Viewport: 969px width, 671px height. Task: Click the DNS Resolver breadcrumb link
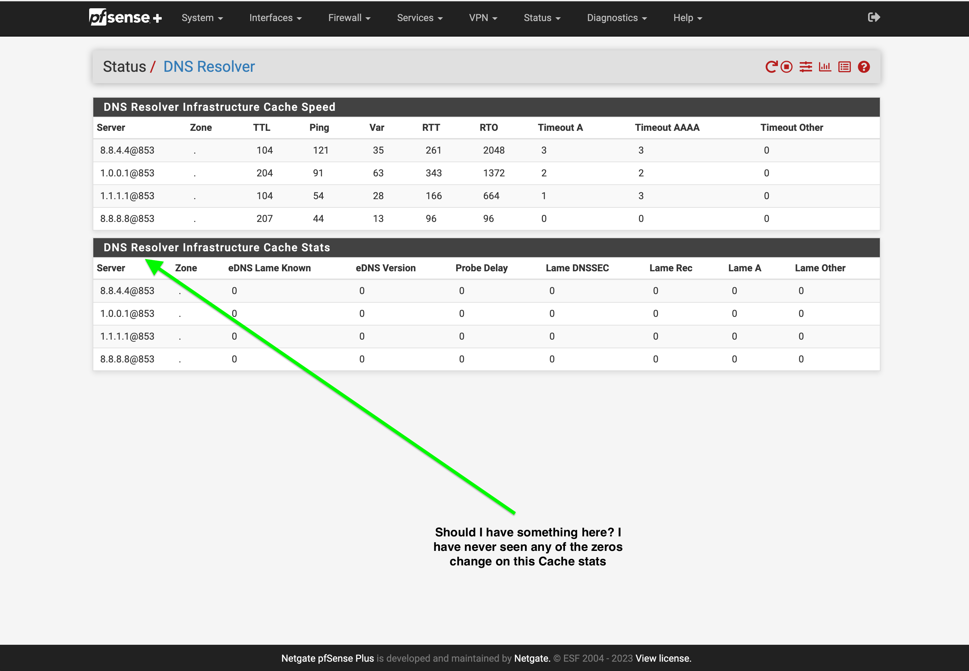(x=209, y=66)
